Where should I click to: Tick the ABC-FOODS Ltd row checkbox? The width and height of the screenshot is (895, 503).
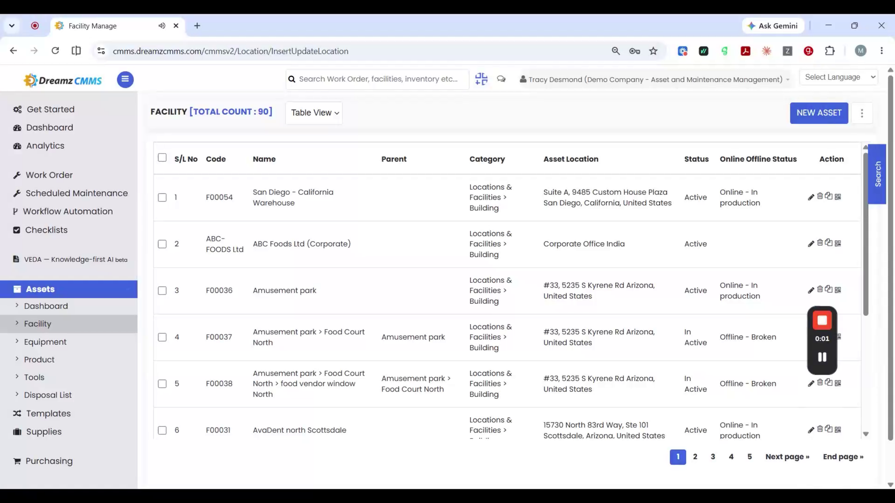(x=162, y=244)
